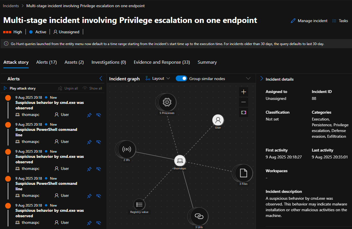Hide the first cmd.exe alert
Viewport: 352px width, 229px height.
(99, 115)
